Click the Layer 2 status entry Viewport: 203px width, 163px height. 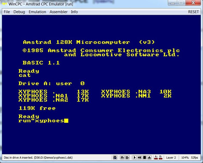pyautogui.click(x=171, y=158)
